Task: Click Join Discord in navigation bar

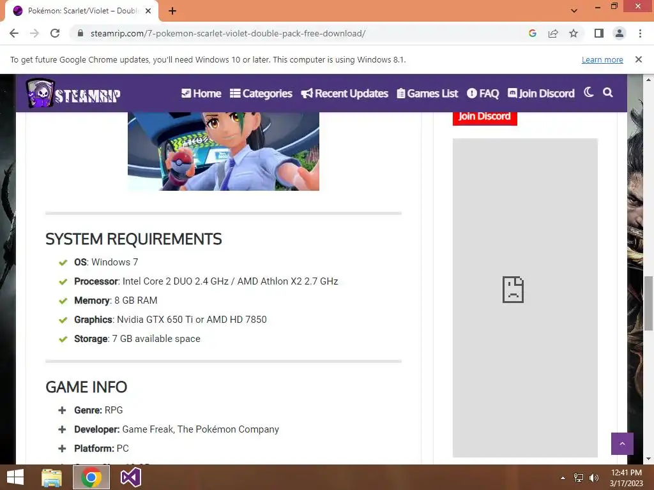Action: [x=541, y=93]
